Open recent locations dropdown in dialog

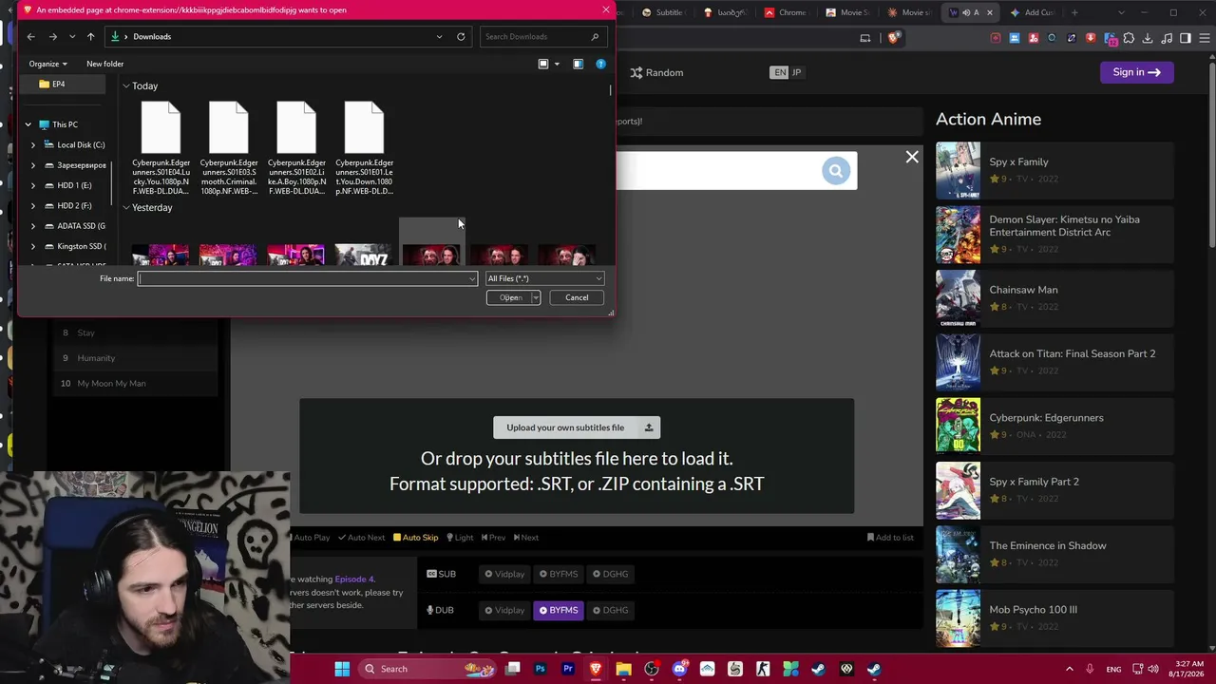72,36
